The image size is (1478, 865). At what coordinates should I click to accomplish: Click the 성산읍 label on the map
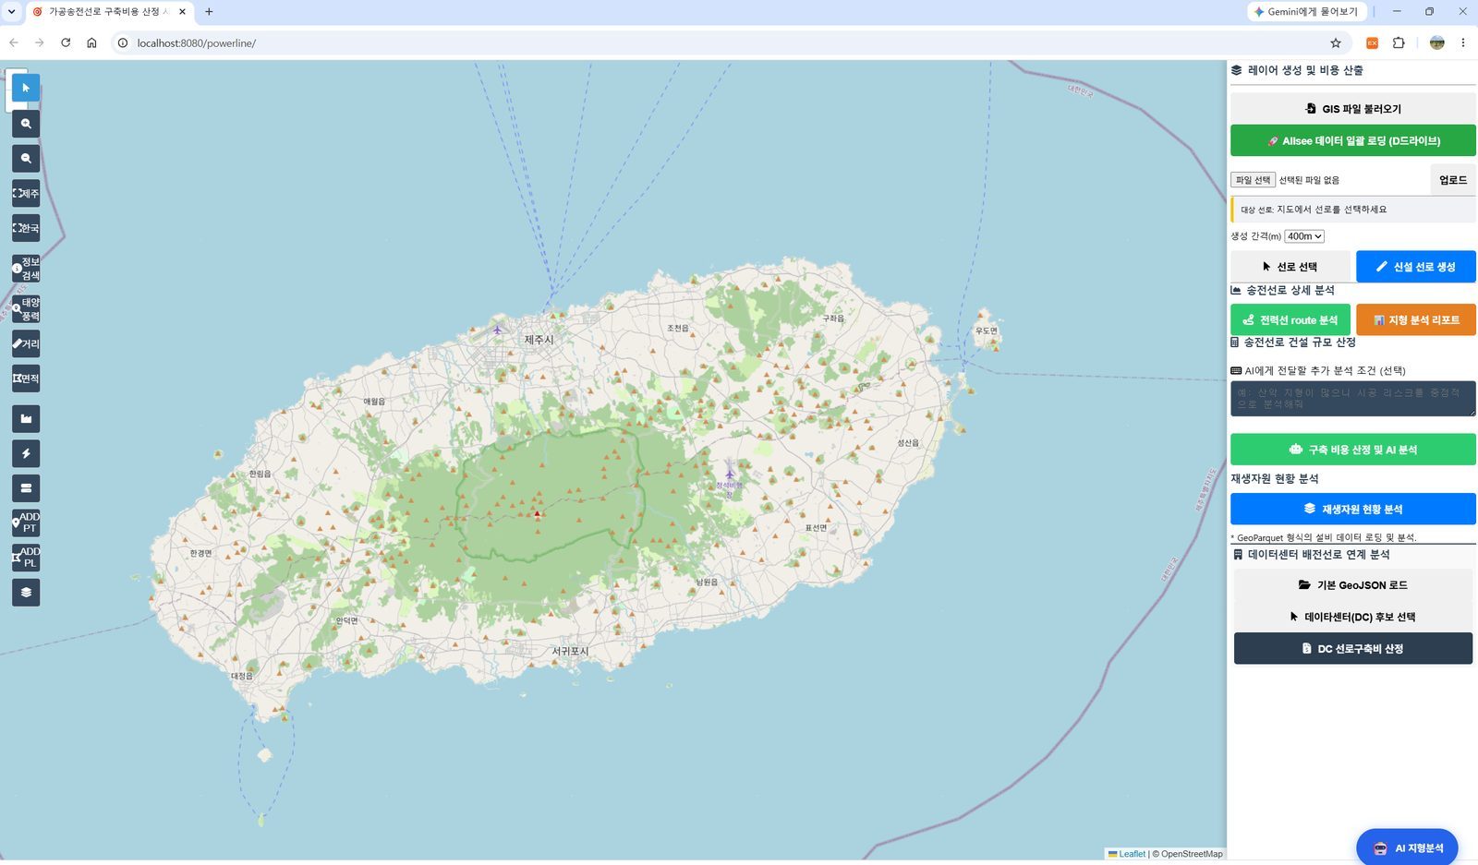(x=908, y=443)
